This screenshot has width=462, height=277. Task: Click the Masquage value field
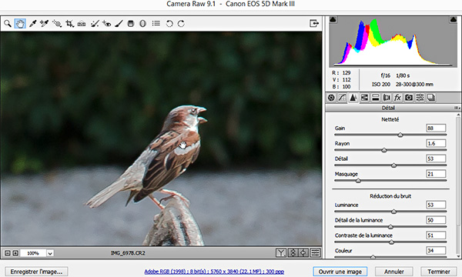tap(436, 174)
